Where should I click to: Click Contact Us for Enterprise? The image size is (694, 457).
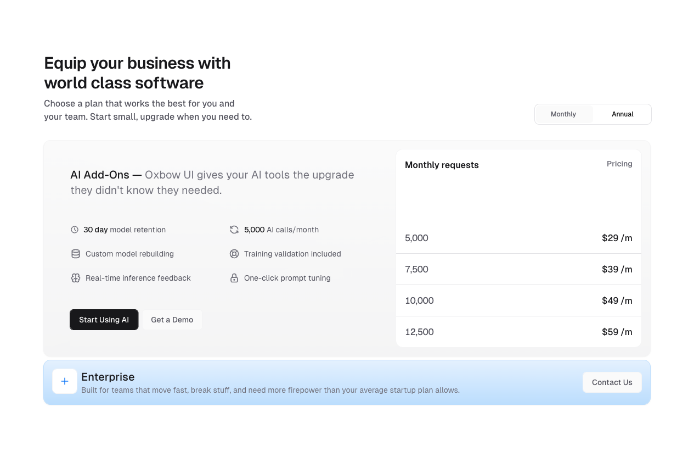(x=612, y=382)
